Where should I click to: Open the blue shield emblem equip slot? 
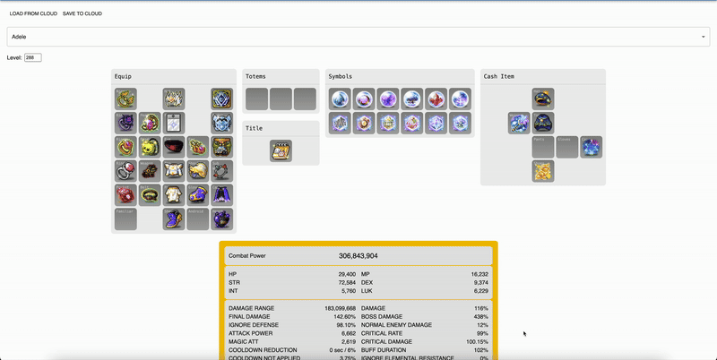point(221,99)
